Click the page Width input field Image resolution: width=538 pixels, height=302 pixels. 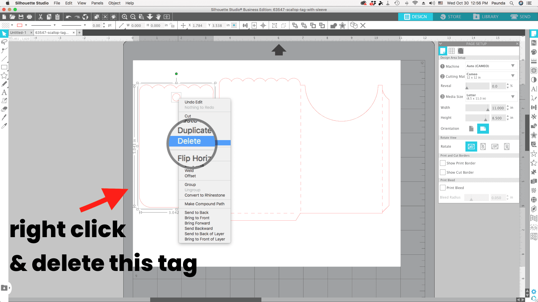tap(498, 108)
